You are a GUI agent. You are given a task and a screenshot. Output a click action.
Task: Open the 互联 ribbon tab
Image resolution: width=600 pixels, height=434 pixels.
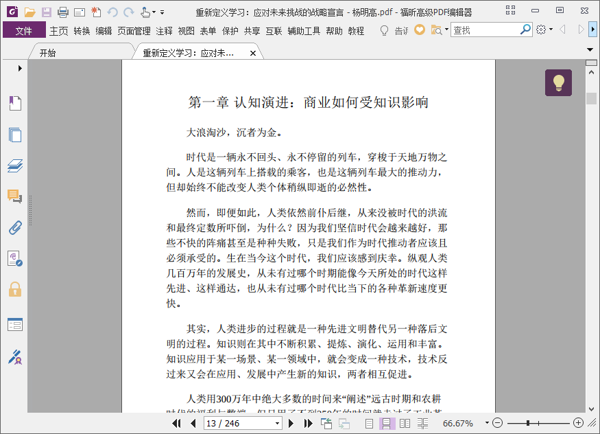coord(274,31)
